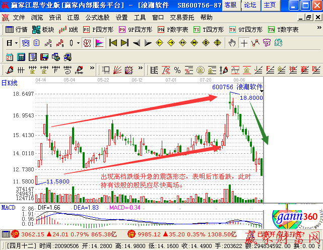323x250 pixels.
Task: Click the save floppy disk icon
Action: point(44,56)
